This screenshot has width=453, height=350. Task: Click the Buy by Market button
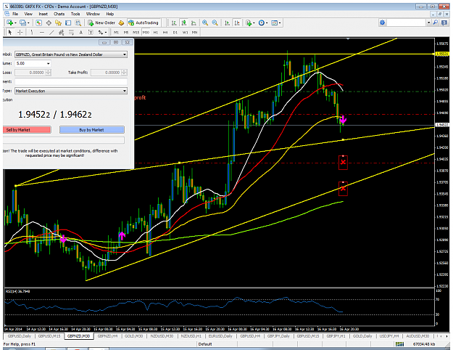tap(92, 130)
